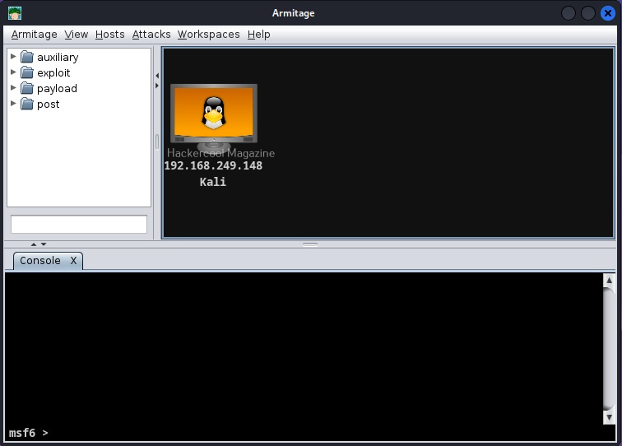Click console scrollbar down arrow
The image size is (622, 446).
(x=609, y=417)
